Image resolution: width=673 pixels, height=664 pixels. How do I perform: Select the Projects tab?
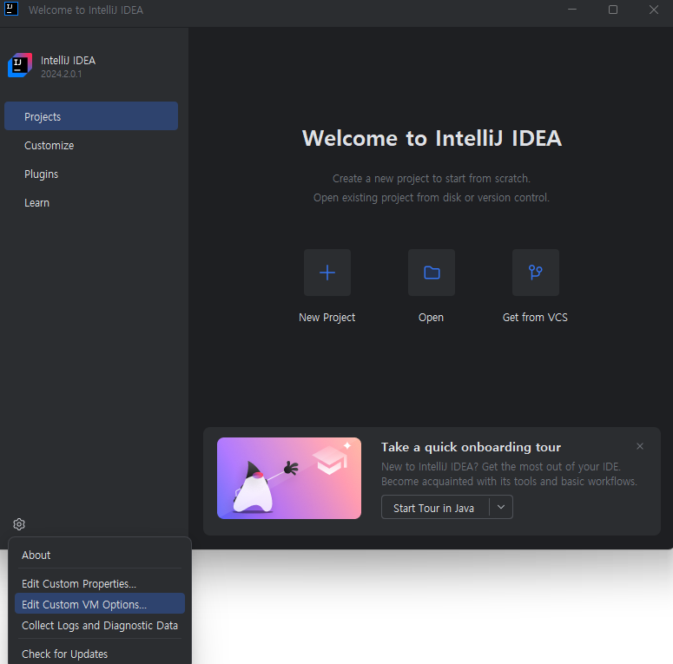pos(91,116)
